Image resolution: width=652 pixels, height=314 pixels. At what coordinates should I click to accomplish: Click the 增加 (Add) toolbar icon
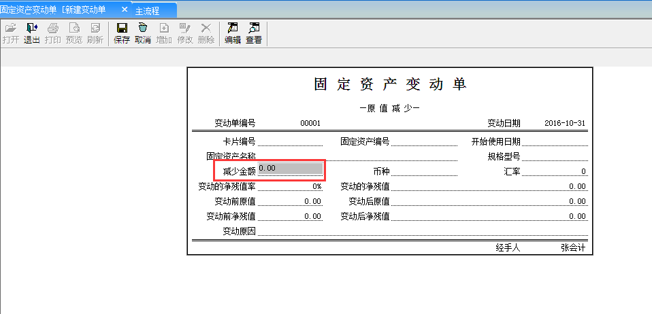[164, 33]
